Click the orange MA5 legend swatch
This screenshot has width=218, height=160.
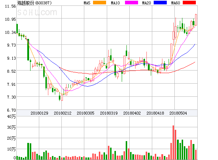click(100, 3)
